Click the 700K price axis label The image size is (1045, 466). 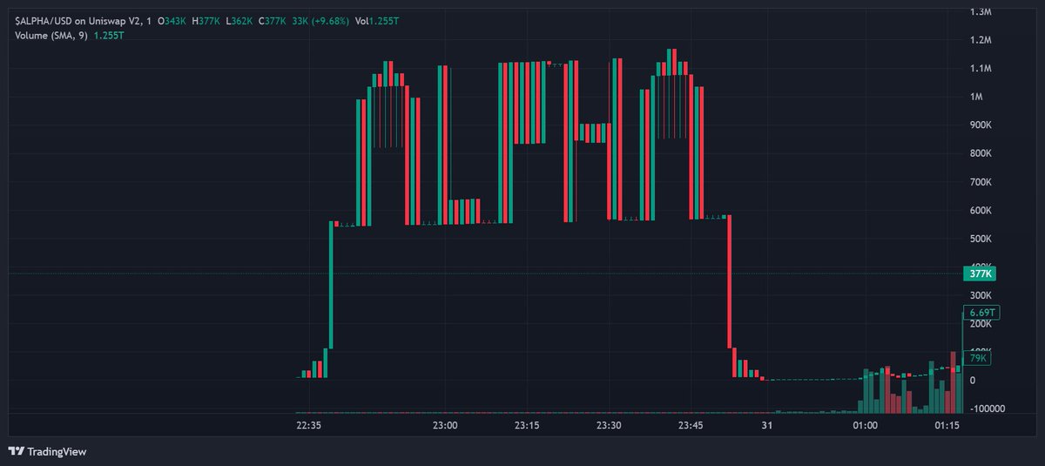(x=981, y=182)
